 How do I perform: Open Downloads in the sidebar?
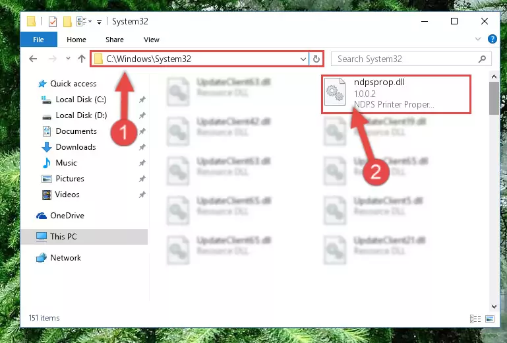pyautogui.click(x=76, y=147)
